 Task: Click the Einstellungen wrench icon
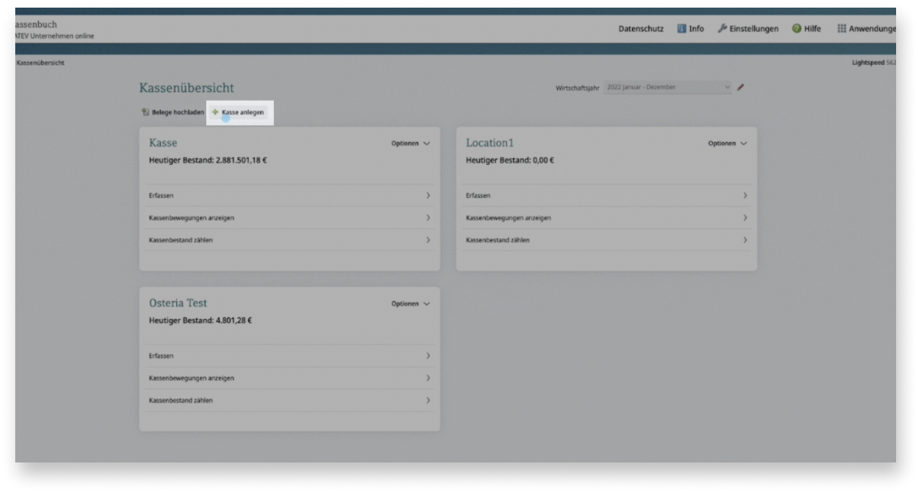722,28
